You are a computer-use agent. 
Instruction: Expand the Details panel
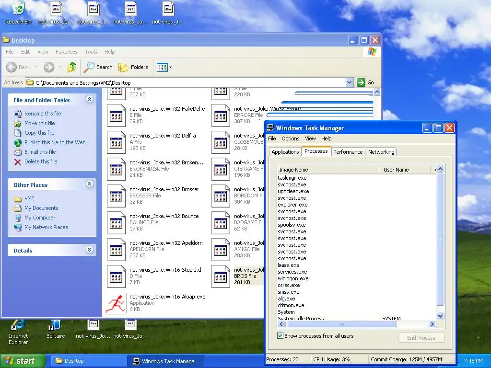pyautogui.click(x=89, y=249)
